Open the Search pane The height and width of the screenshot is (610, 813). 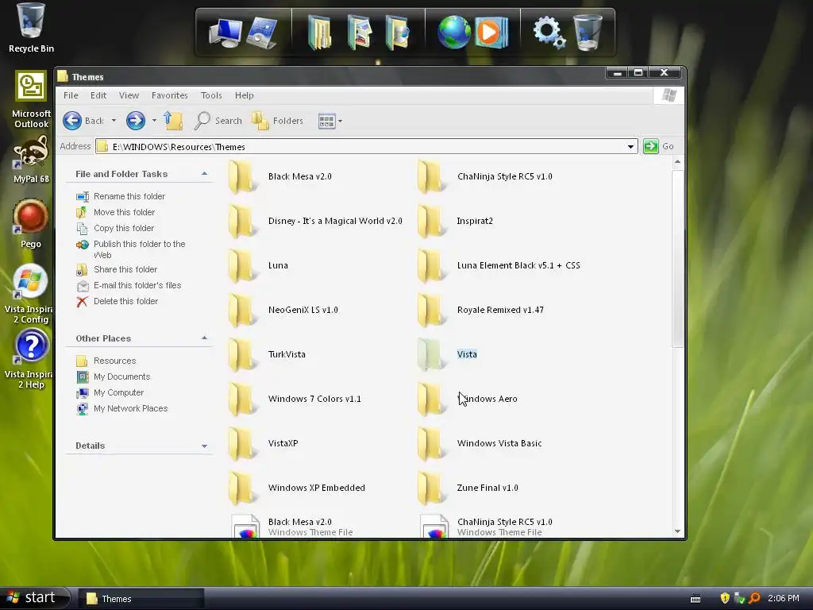point(218,121)
